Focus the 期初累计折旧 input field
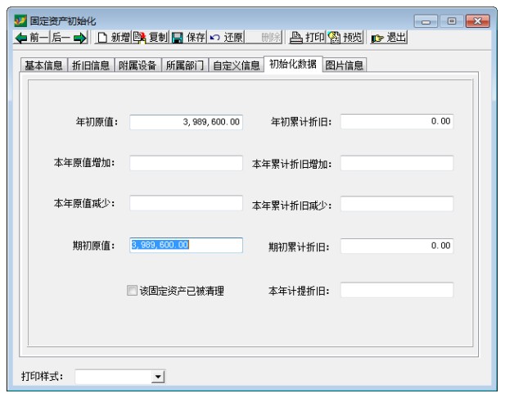The width and height of the screenshot is (505, 398). (397, 246)
